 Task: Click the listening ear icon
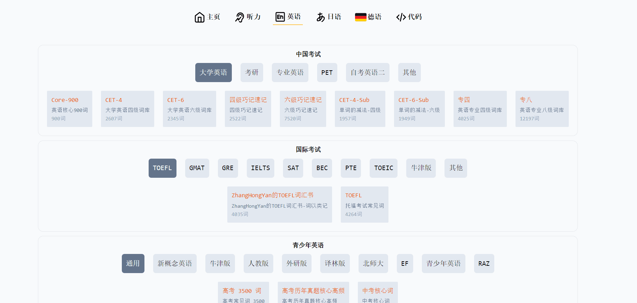tap(239, 17)
